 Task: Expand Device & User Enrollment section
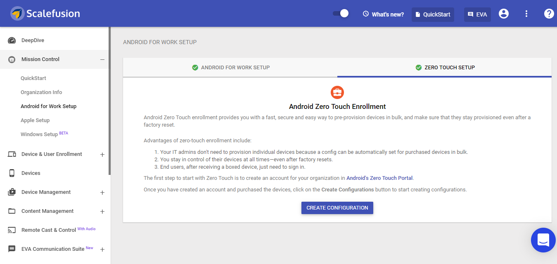[102, 155]
